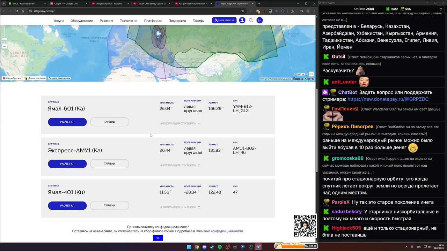Switch site language with EN button
This screenshot has height=251, width=447.
pyautogui.click(x=259, y=20)
